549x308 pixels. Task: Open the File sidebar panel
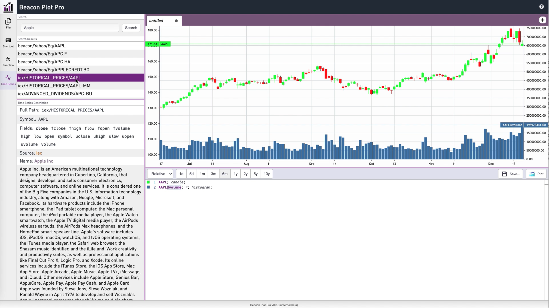(8, 24)
